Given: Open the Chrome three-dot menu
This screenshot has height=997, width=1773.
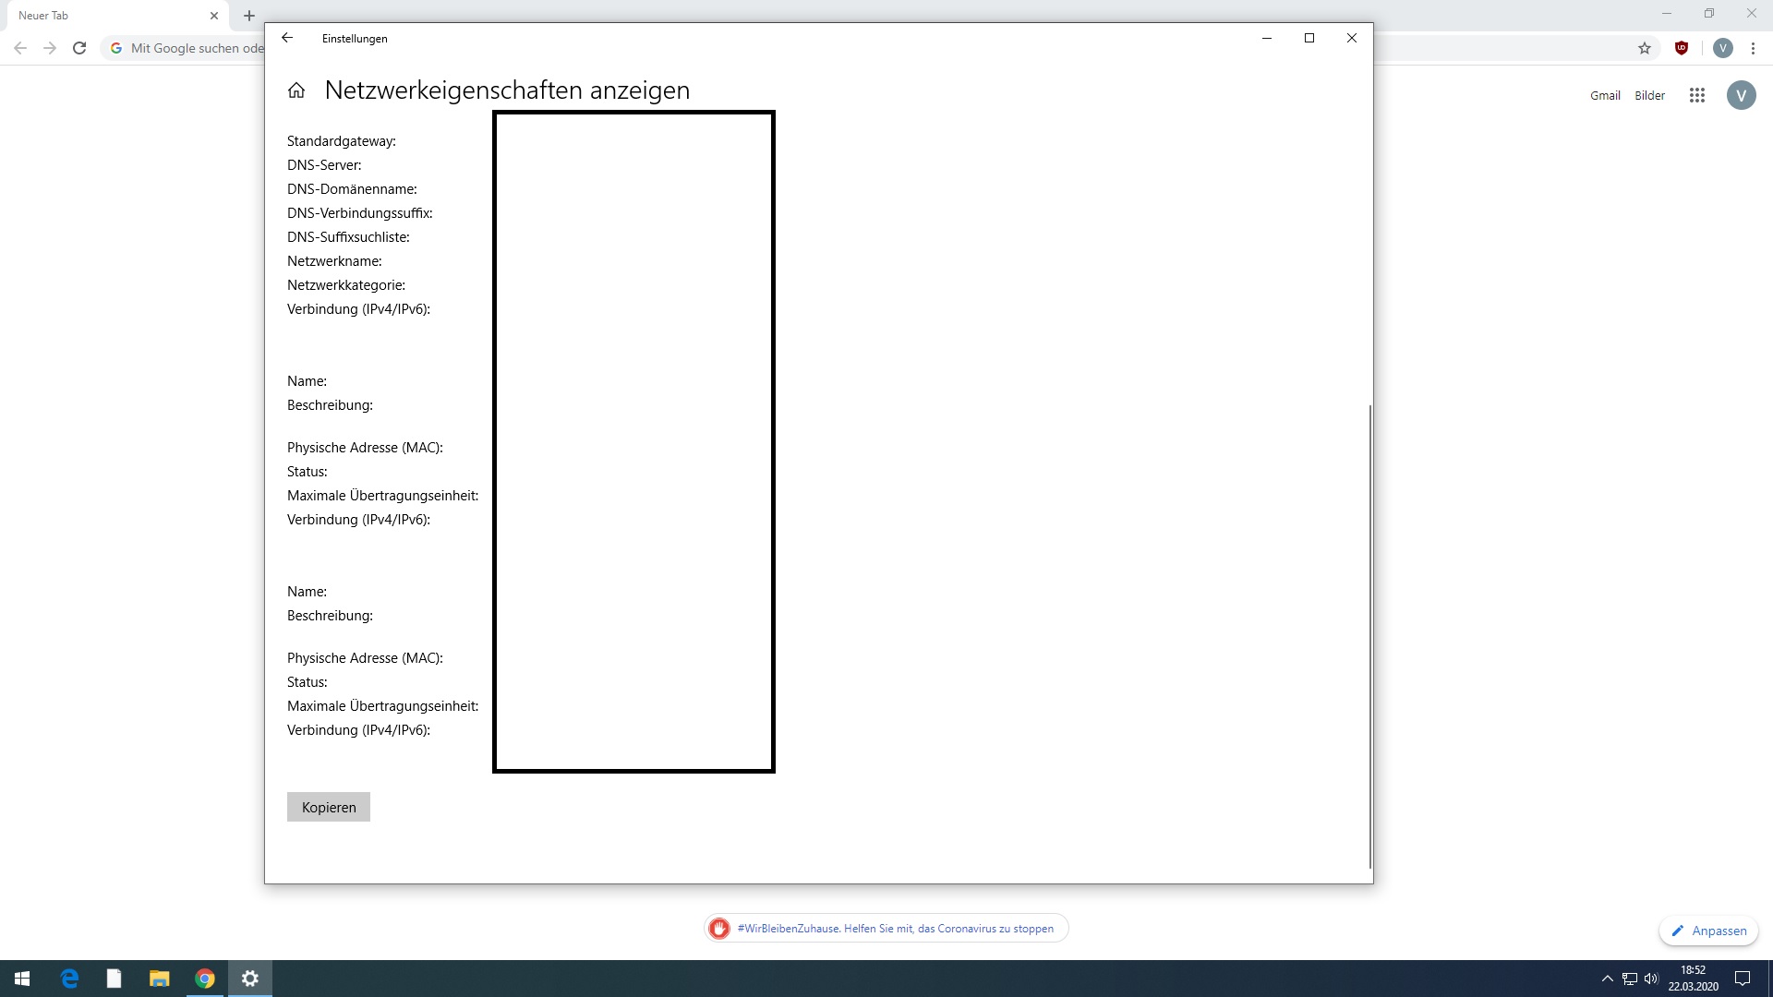Looking at the screenshot, I should [1753, 48].
